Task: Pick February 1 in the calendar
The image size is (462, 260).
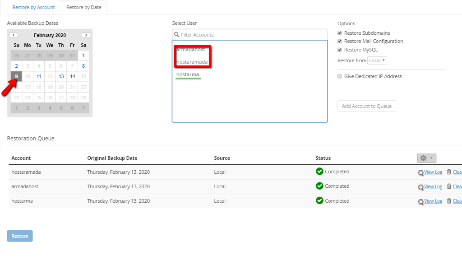Action: 83,56
